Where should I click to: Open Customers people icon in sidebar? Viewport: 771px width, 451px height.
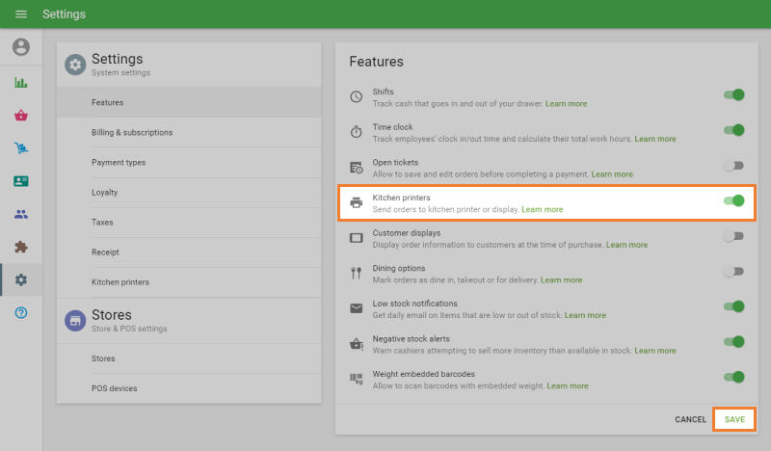click(x=21, y=214)
